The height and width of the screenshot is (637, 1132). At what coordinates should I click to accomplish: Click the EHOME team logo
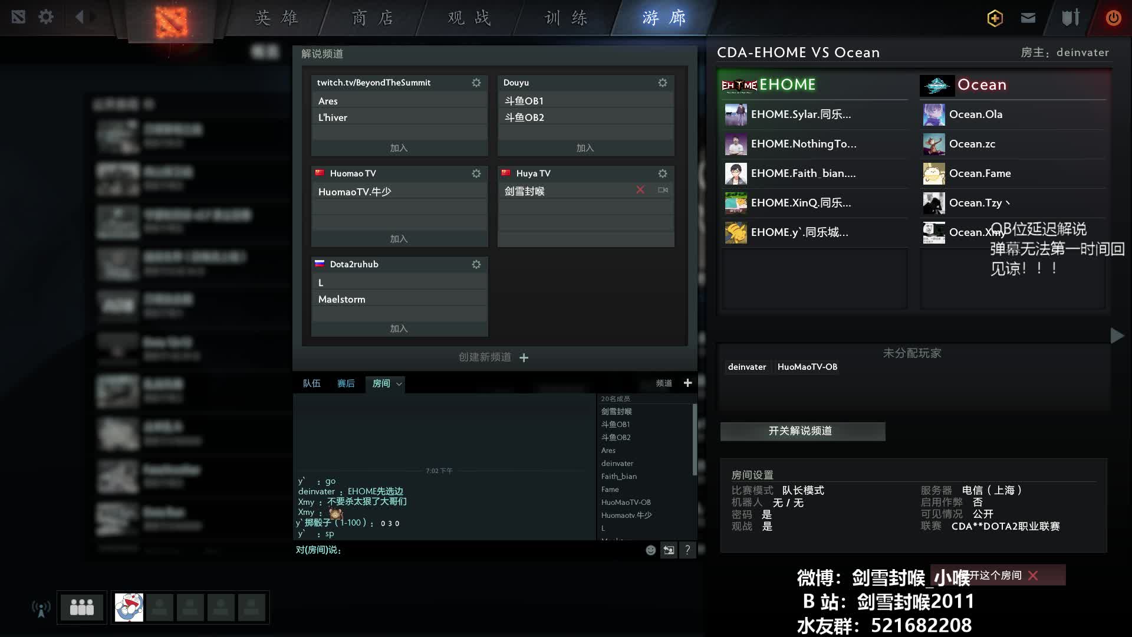(x=739, y=86)
